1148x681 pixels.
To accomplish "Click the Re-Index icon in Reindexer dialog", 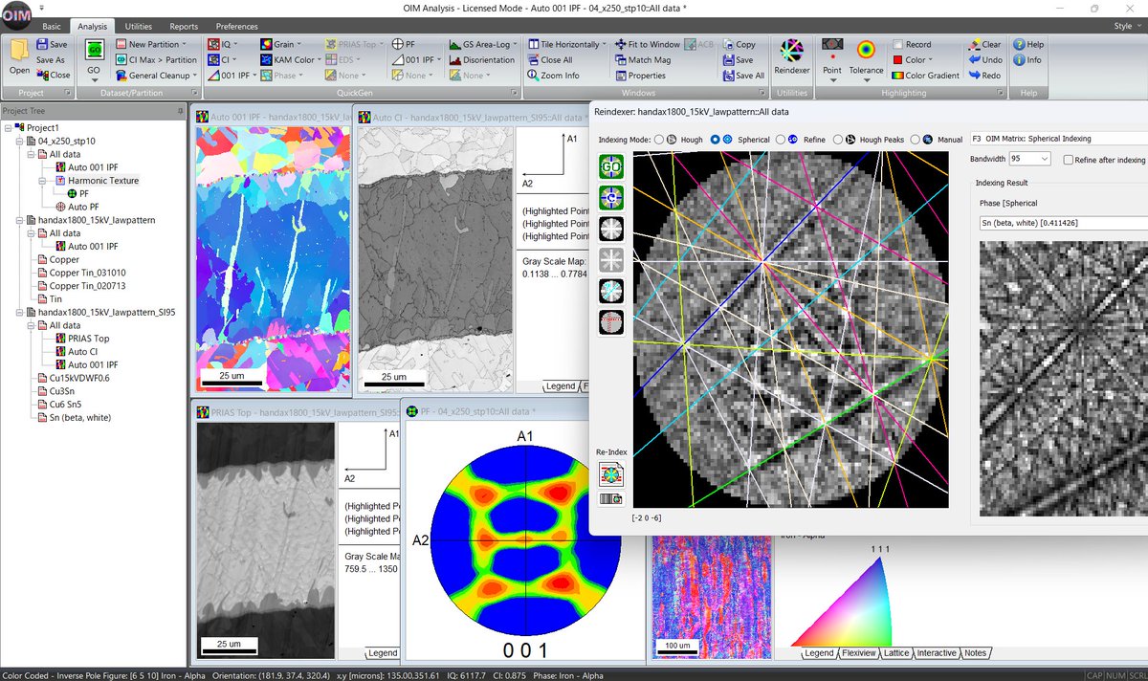I will (x=610, y=473).
